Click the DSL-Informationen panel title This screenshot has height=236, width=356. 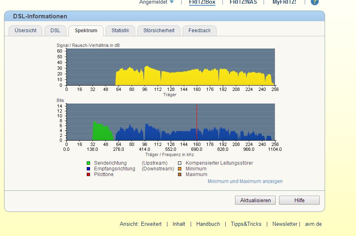40,16
